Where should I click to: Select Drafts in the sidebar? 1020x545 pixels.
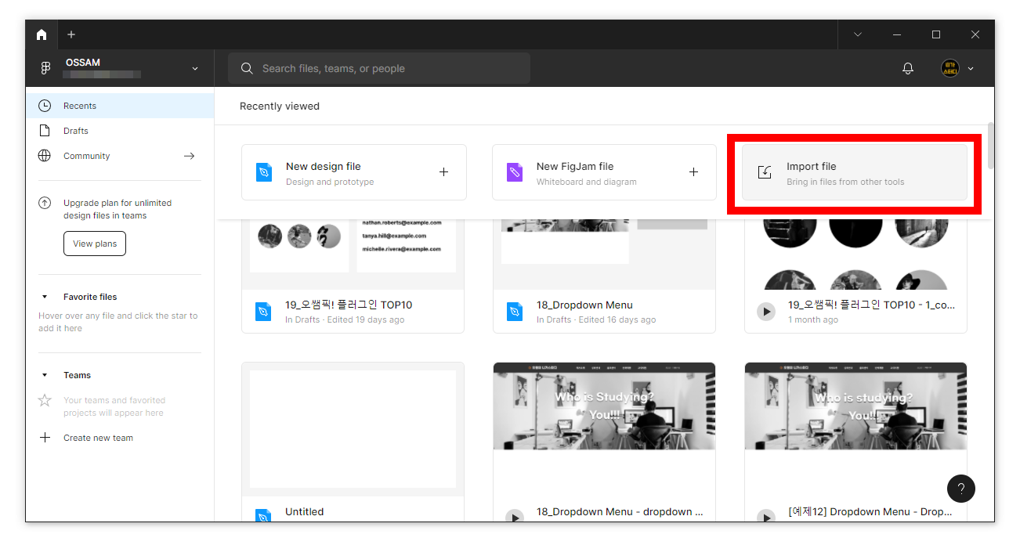pos(120,131)
